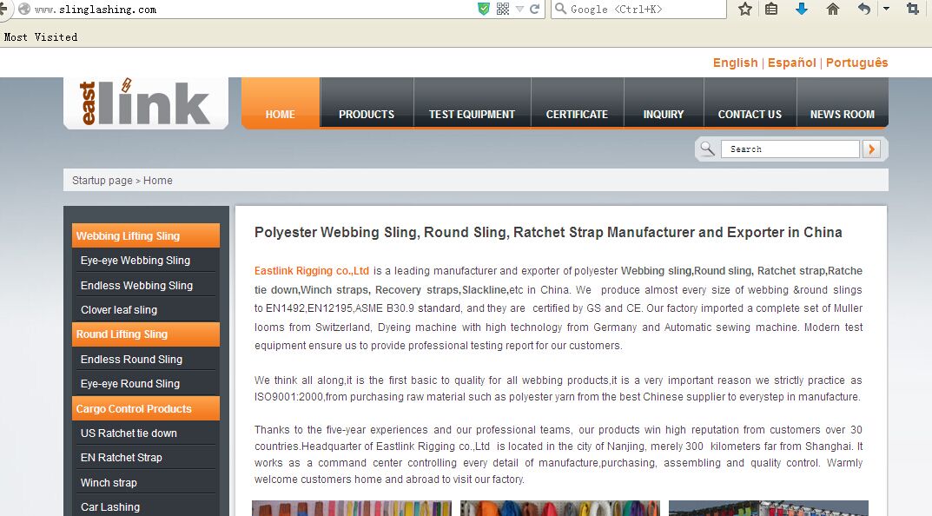Image resolution: width=932 pixels, height=516 pixels.
Task: Open Webbing Lifting Sling category
Action: [146, 235]
